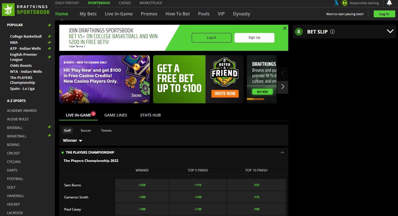This screenshot has width=398, height=216.
Task: Click the flame icon next to NBA
Action: (49, 42)
